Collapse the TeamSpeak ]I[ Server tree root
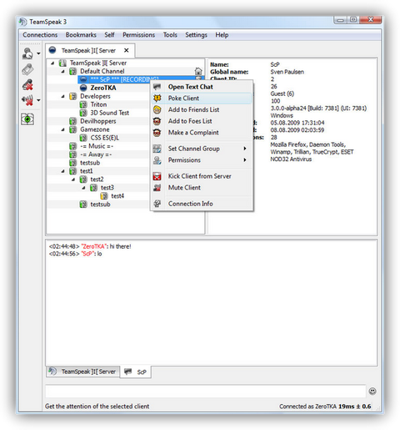 52,63
